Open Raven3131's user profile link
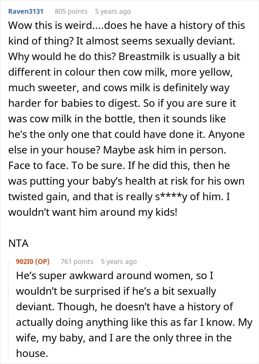Viewport: 259px width, 364px height. [26, 11]
